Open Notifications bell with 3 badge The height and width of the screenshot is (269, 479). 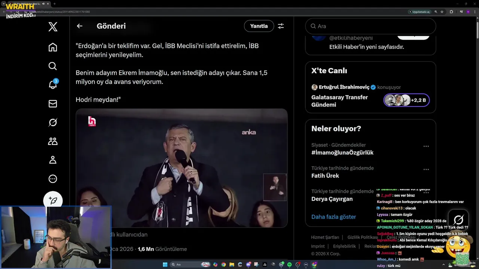click(x=53, y=84)
